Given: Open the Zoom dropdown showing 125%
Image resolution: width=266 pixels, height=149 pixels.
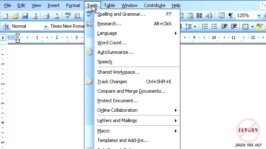Looking at the screenshot, I should click(x=259, y=16).
